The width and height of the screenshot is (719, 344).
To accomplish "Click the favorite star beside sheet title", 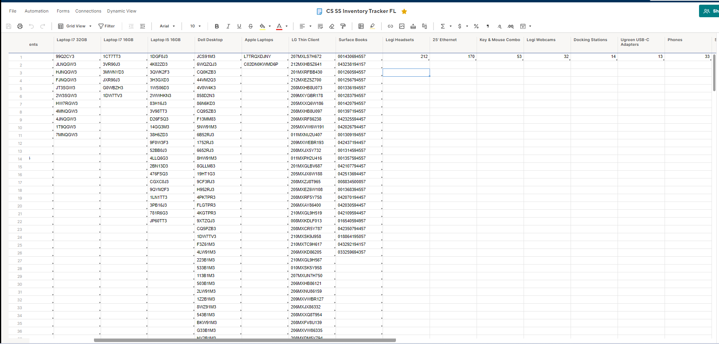I will 405,11.
